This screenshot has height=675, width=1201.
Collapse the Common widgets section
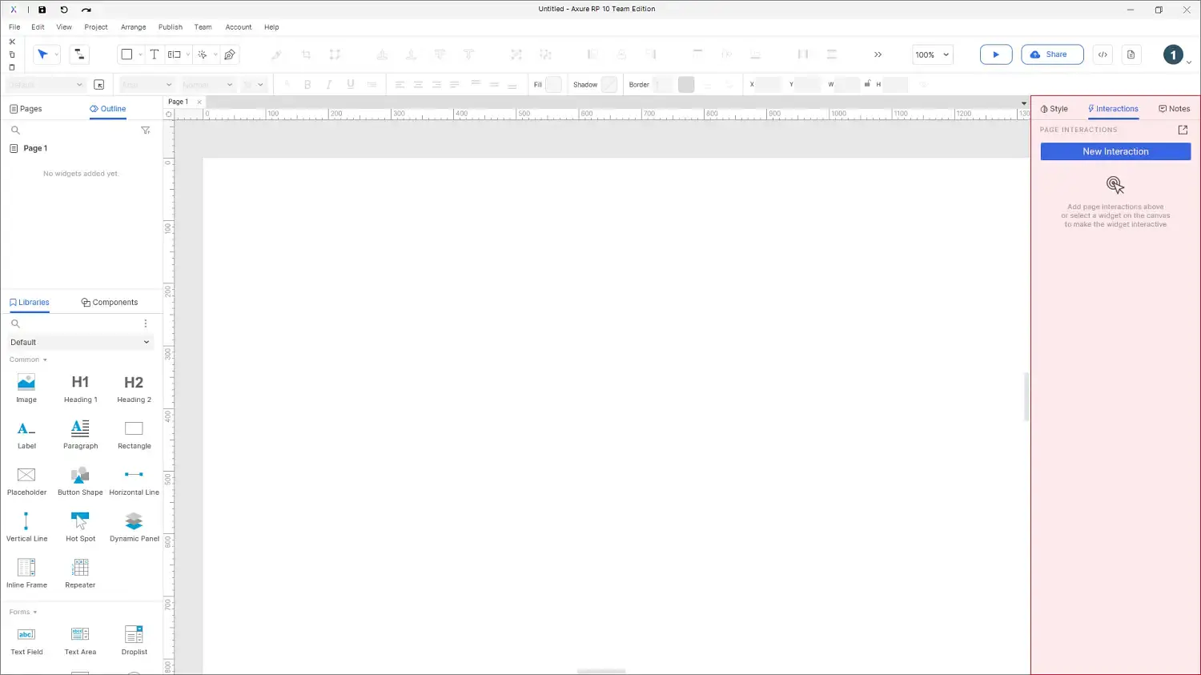tap(28, 360)
